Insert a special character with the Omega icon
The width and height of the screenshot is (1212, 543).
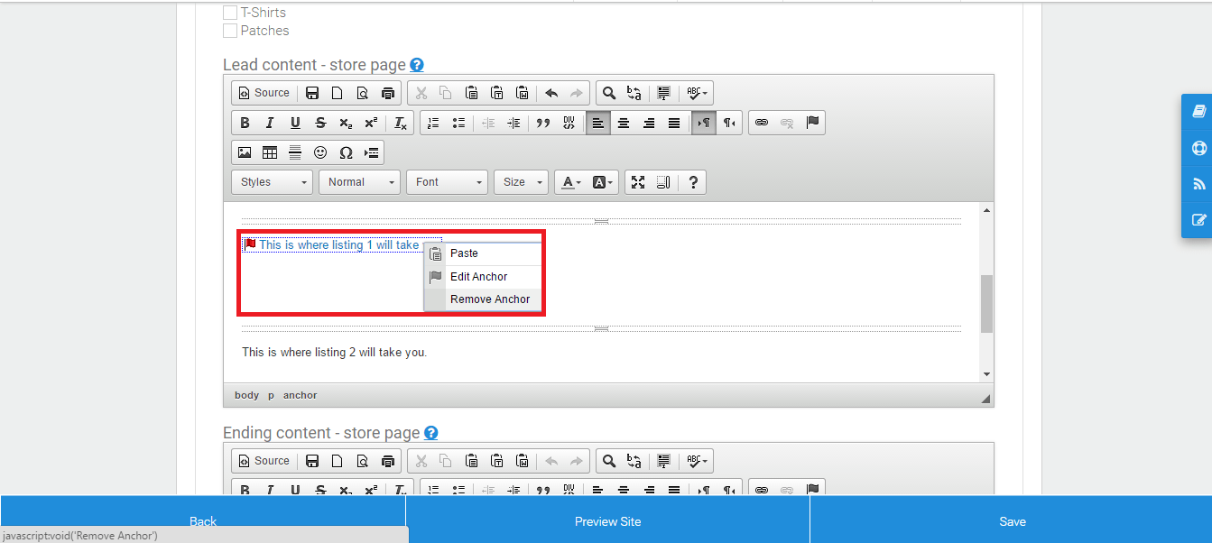346,152
